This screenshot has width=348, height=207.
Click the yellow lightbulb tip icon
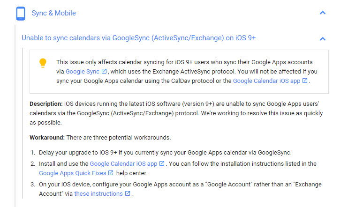point(43,63)
